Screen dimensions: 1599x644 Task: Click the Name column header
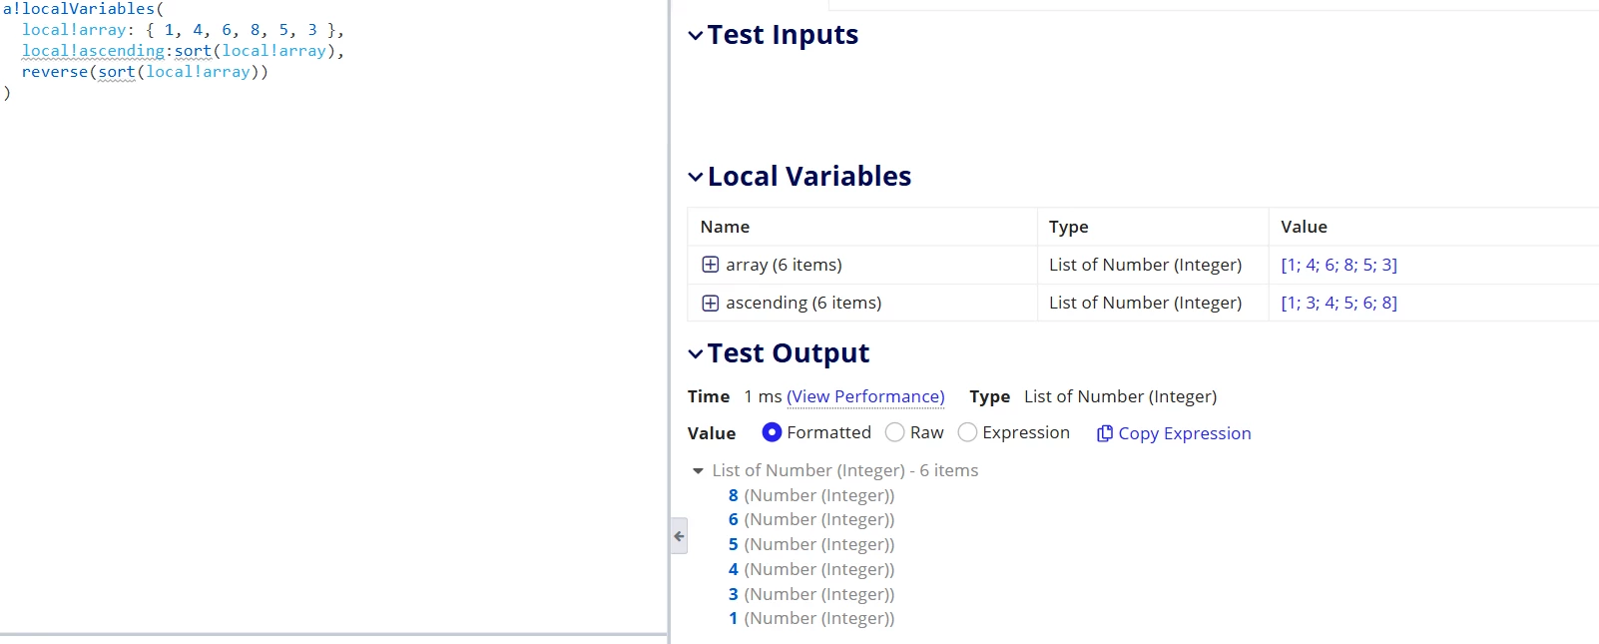tap(725, 227)
